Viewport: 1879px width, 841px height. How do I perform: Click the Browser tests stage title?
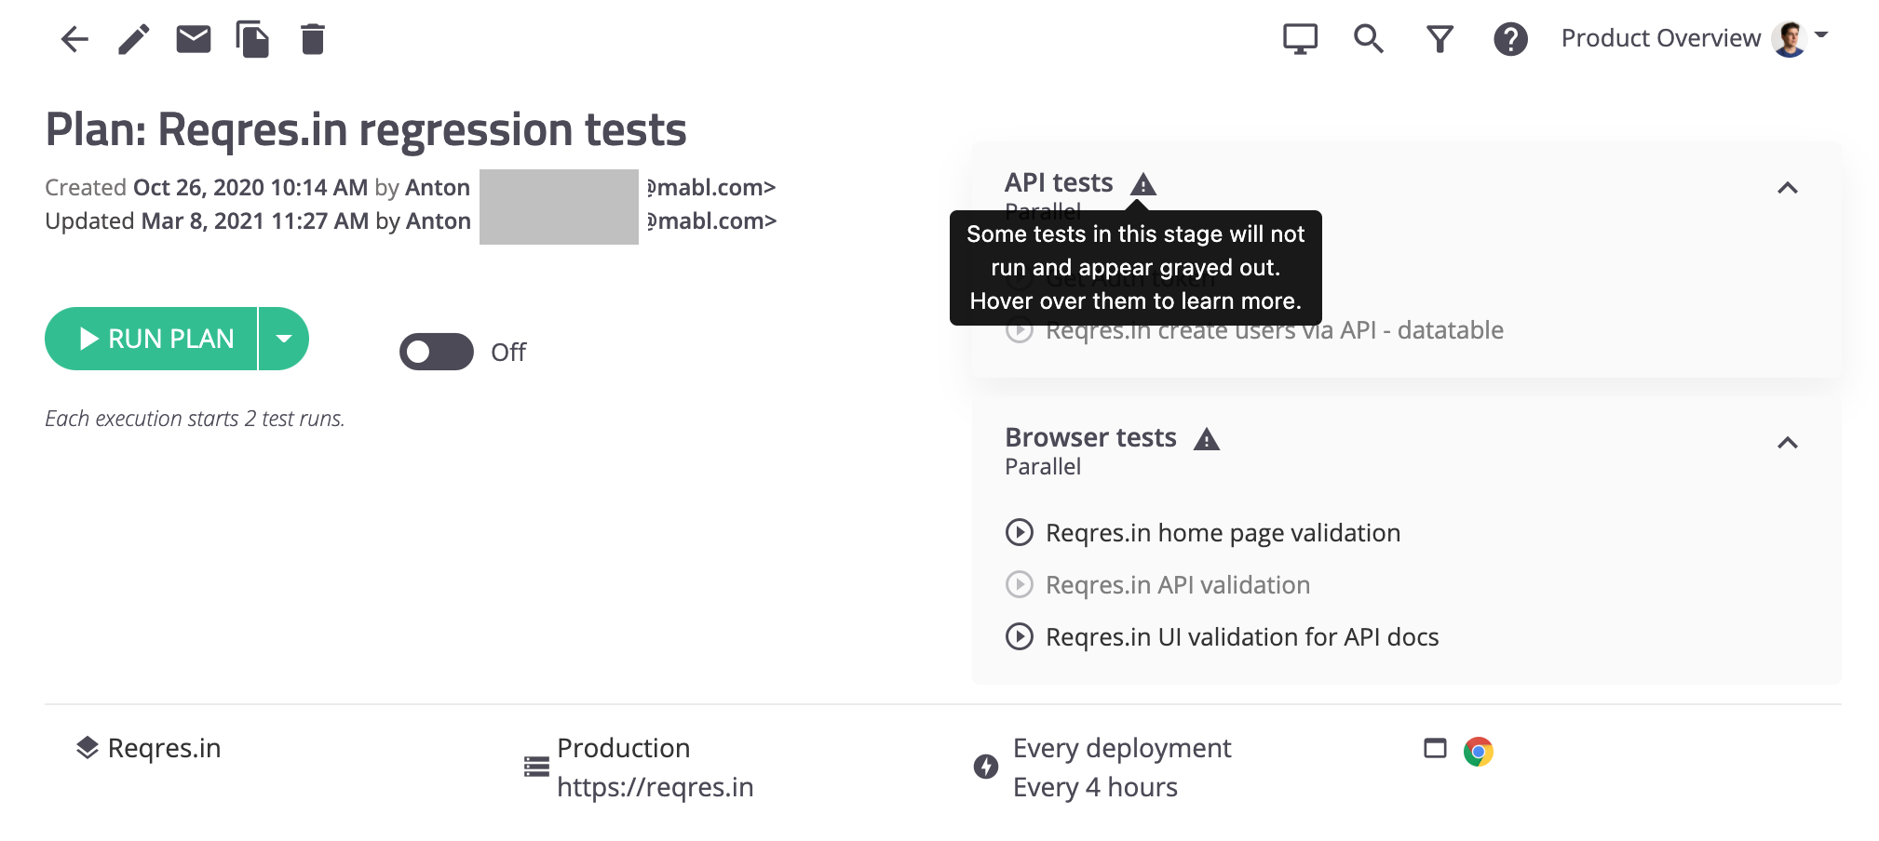(1090, 437)
